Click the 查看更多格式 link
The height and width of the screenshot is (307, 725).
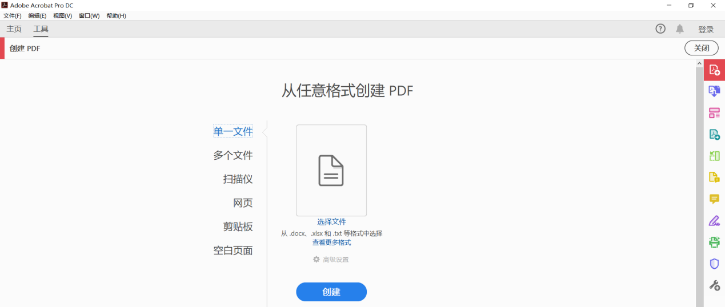331,243
